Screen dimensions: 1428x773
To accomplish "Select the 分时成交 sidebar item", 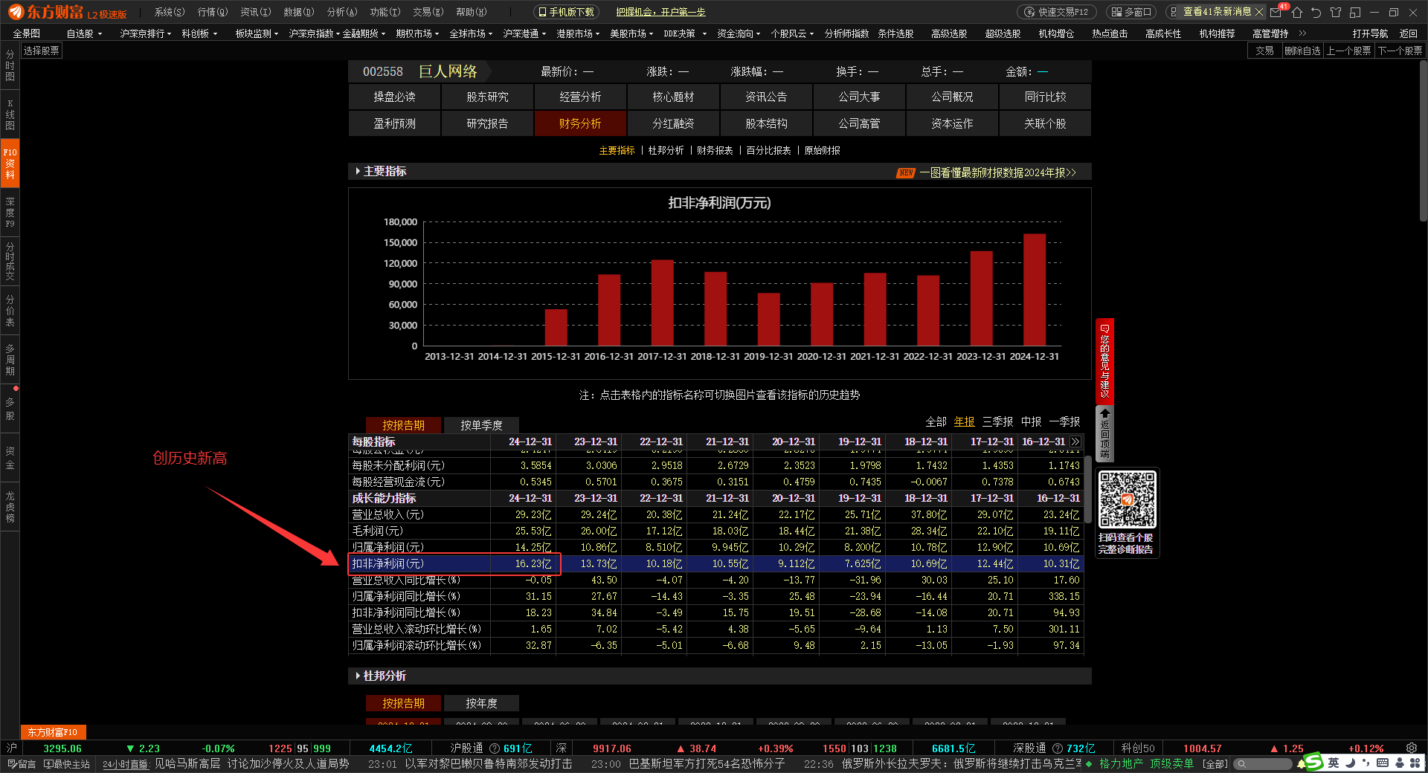I will point(10,261).
